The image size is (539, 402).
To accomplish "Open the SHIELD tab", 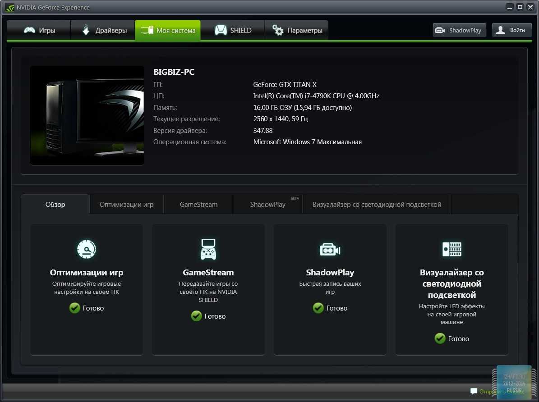I will [x=233, y=31].
